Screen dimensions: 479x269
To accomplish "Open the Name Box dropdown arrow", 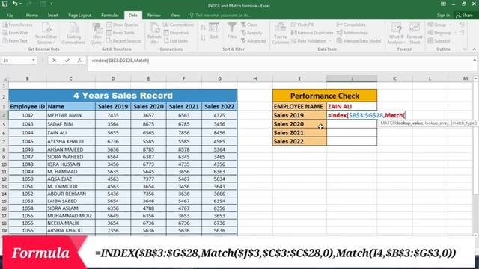I will (33, 61).
